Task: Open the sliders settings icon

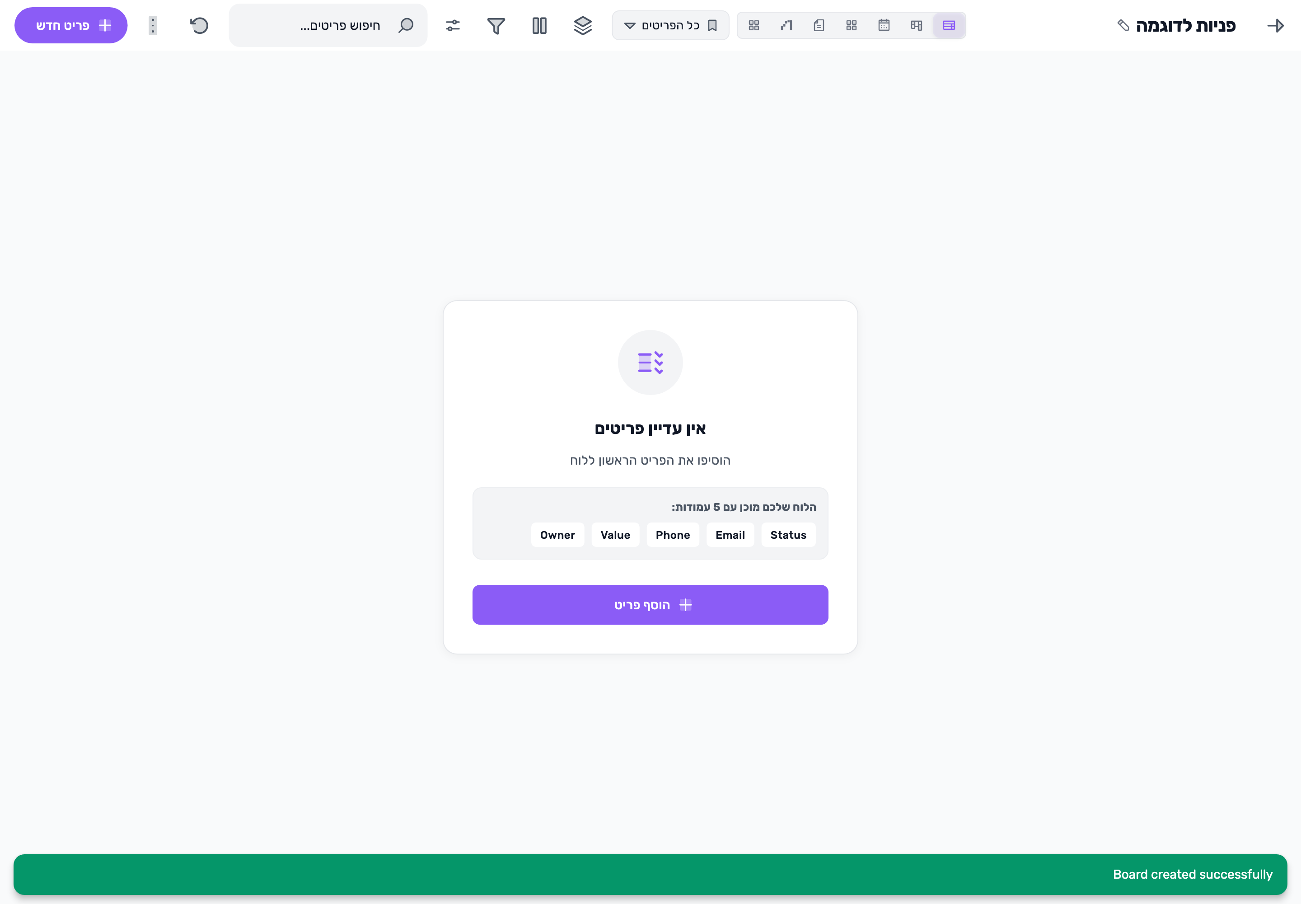Action: (x=453, y=25)
